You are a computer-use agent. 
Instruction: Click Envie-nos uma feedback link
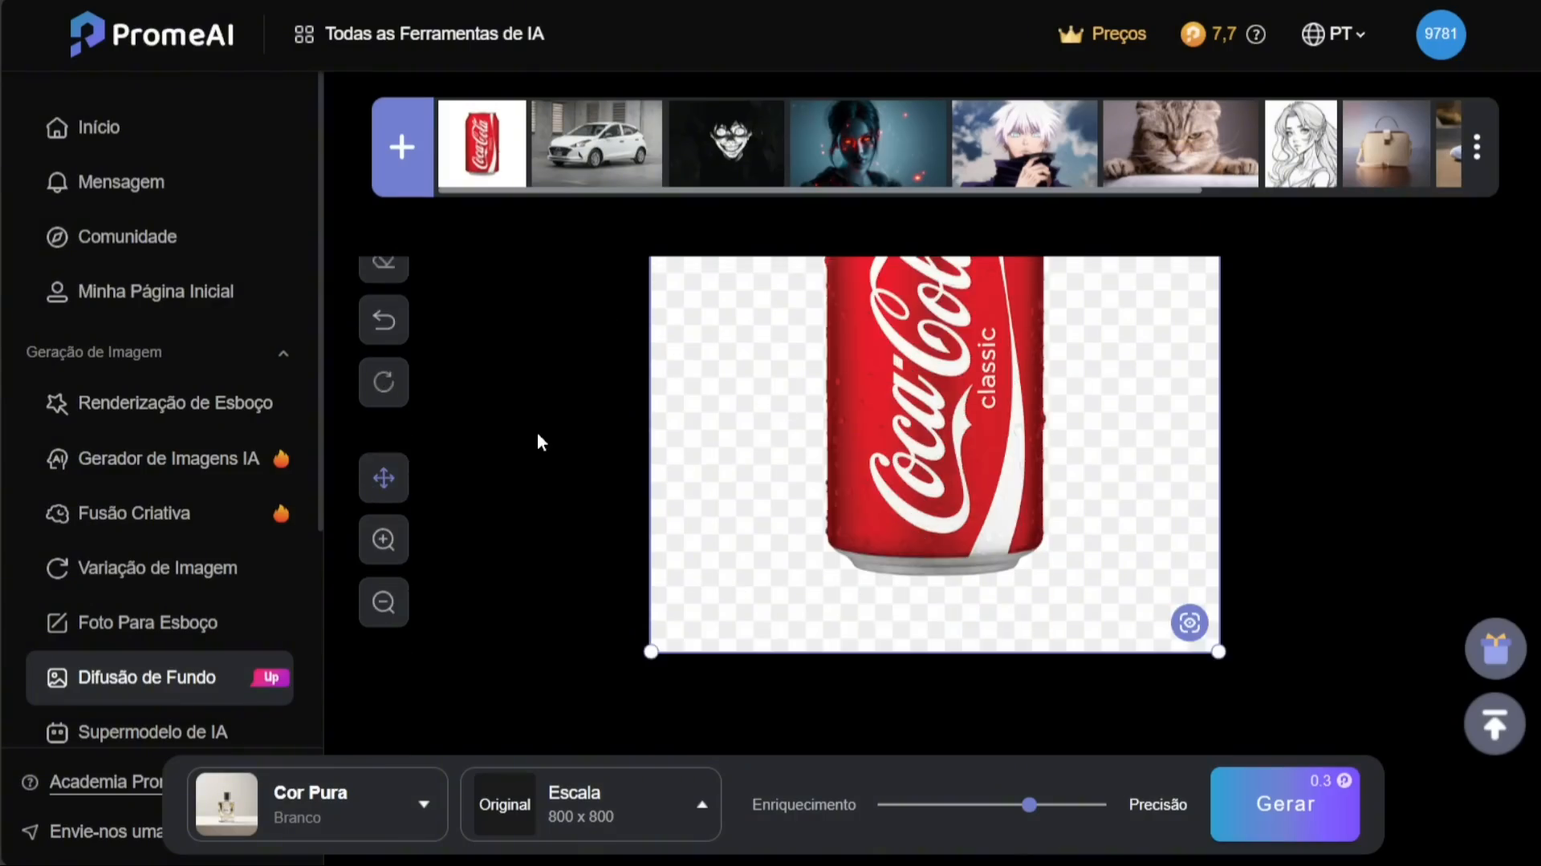click(x=92, y=832)
